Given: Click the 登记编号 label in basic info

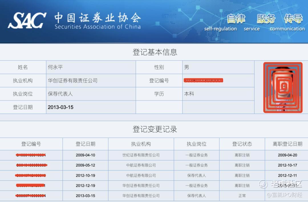Looking at the screenshot, I should tap(159, 80).
